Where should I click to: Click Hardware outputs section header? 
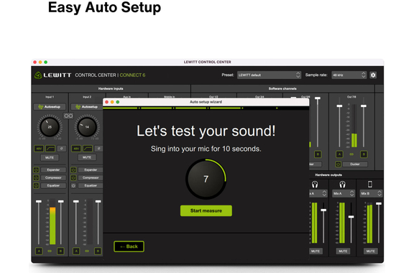pos(328,175)
